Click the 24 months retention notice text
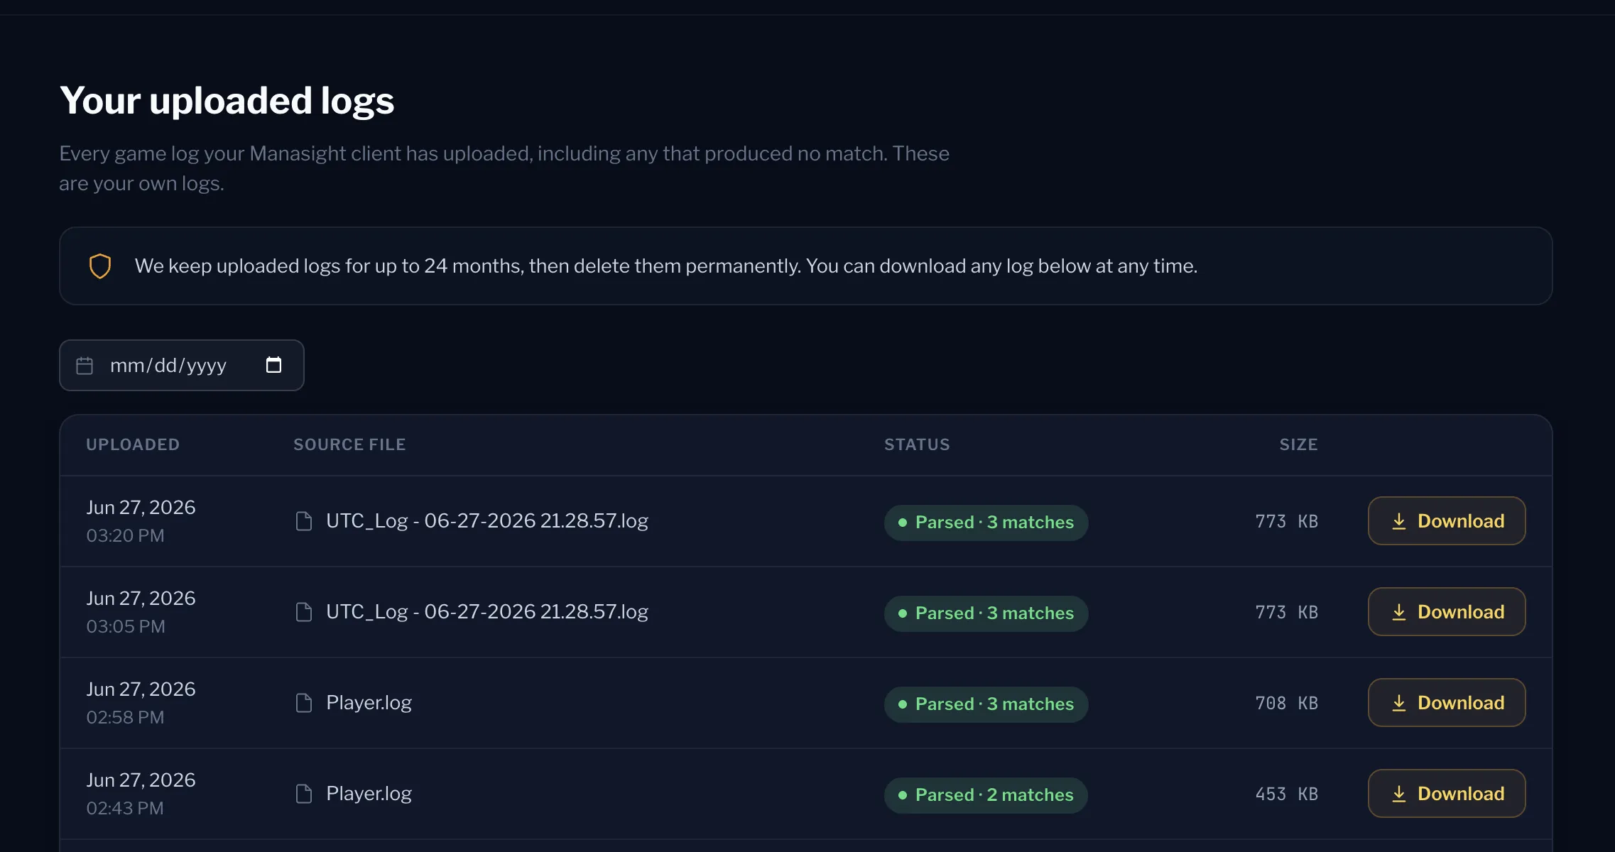The image size is (1615, 852). coord(666,266)
